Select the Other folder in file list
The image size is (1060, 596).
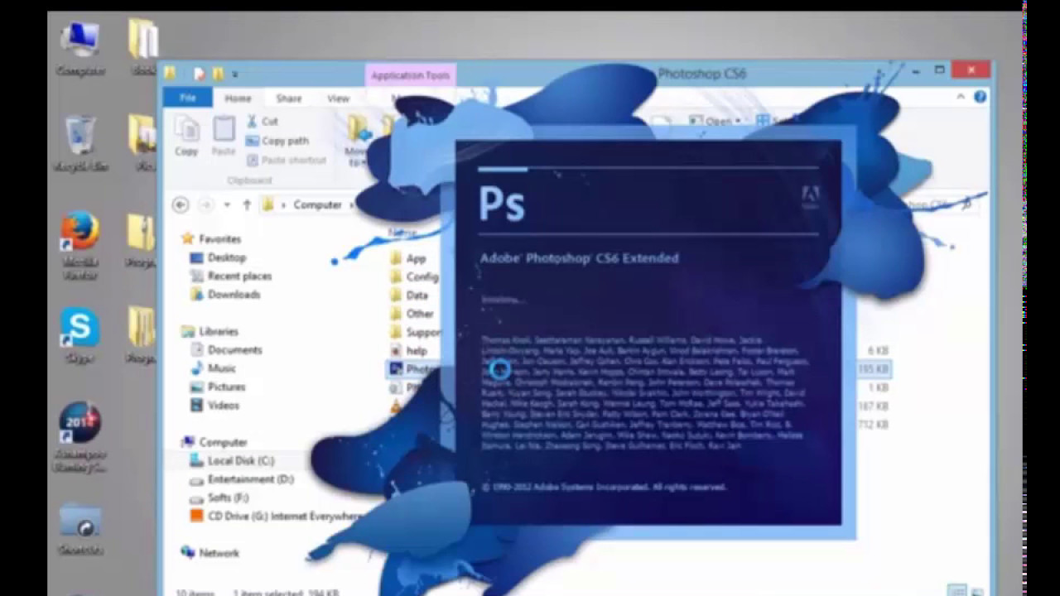[x=412, y=314]
